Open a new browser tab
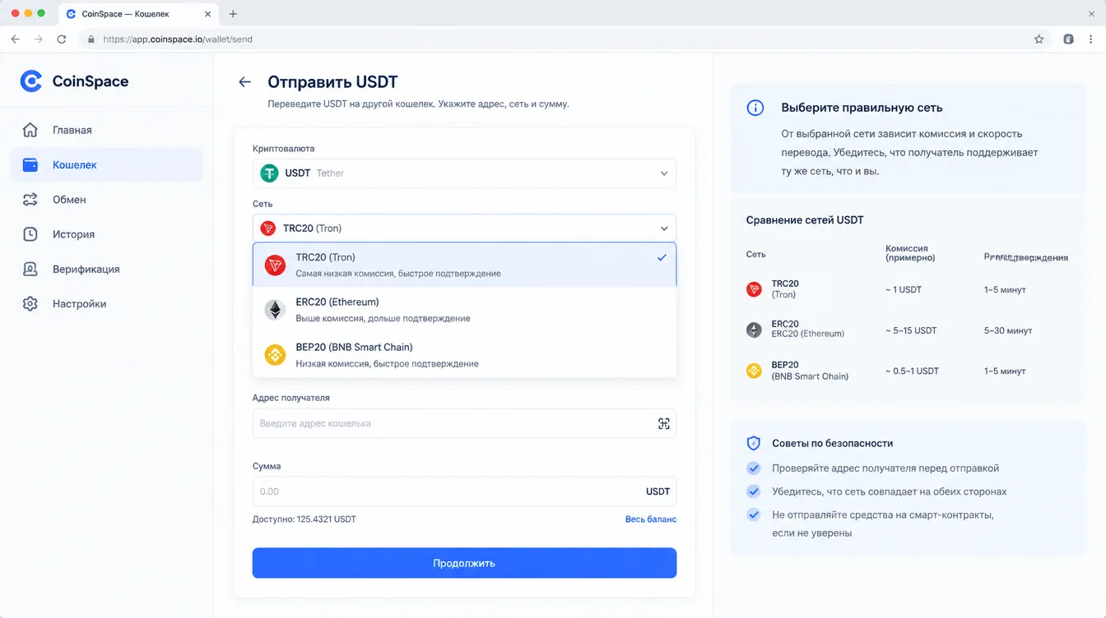 pos(233,14)
